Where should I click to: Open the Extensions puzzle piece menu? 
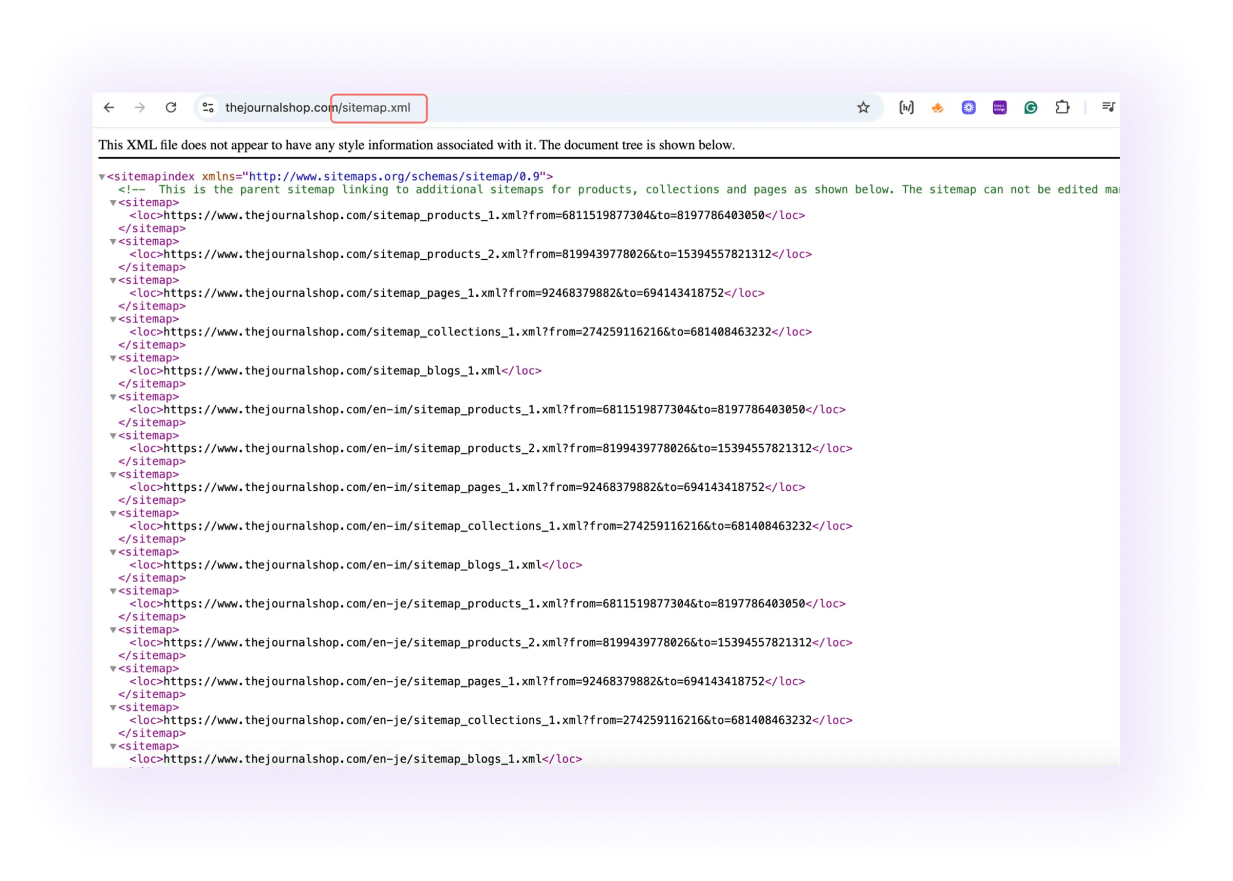coord(1062,107)
